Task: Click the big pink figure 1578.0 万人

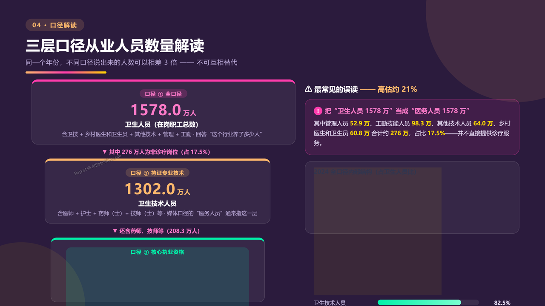Action: [x=163, y=110]
